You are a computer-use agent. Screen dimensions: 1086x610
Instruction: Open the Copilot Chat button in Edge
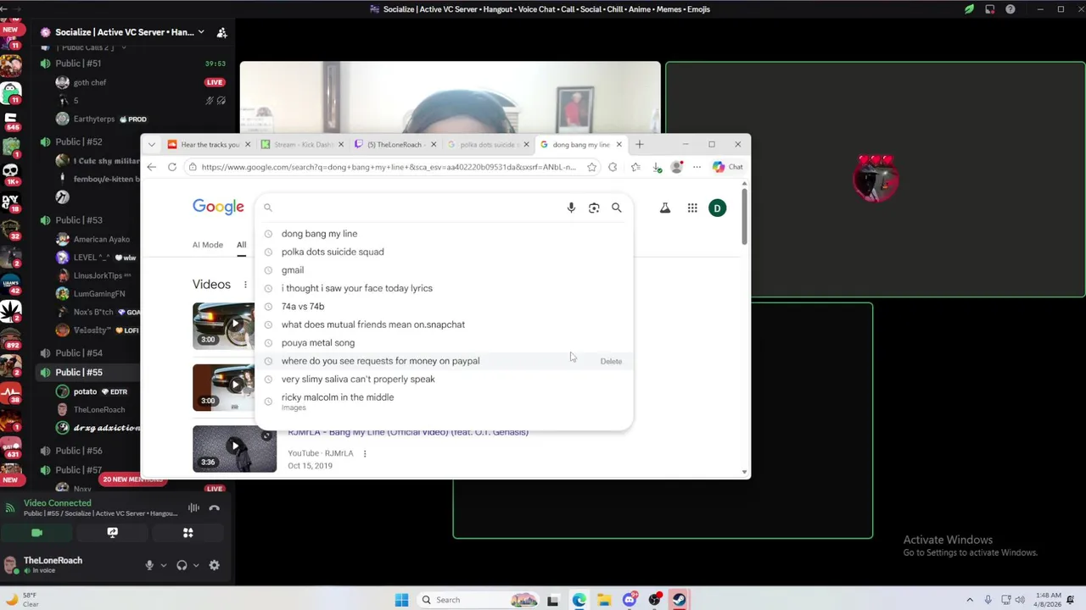(x=728, y=167)
